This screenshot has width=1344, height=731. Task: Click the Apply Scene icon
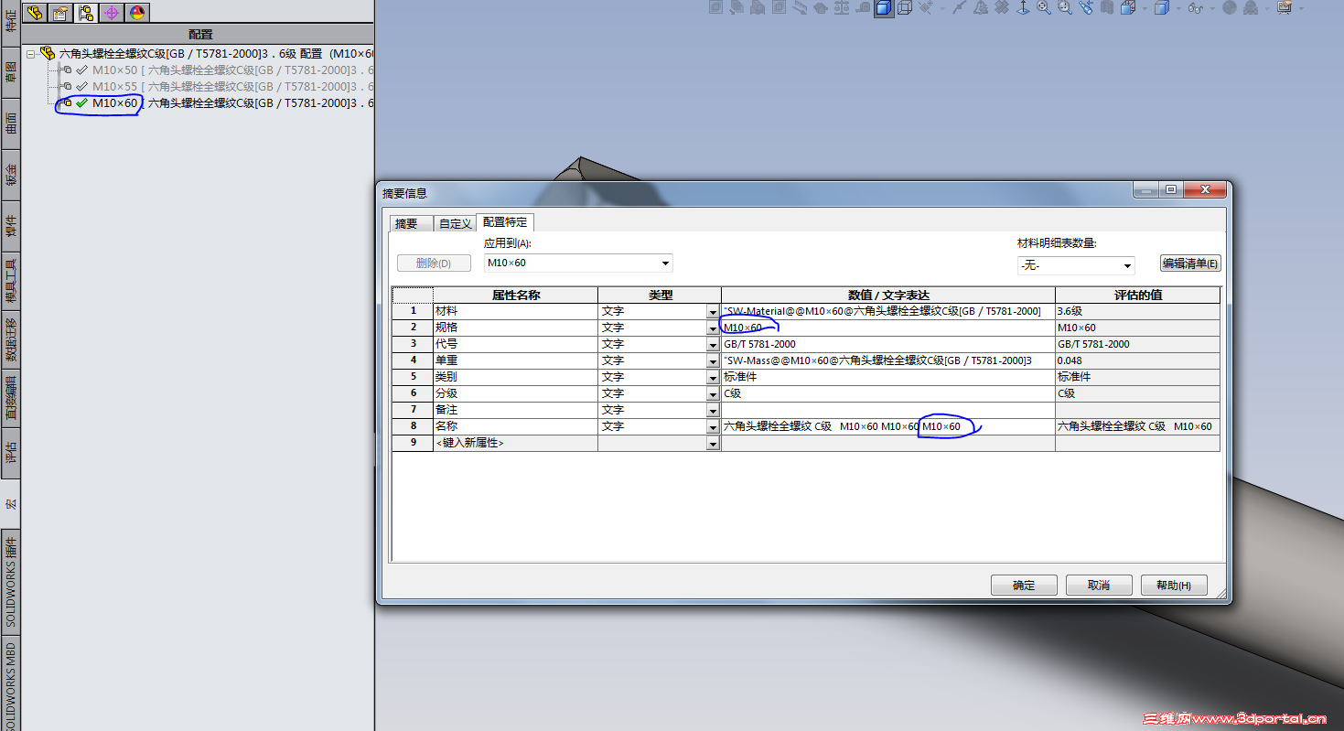coord(1251,8)
